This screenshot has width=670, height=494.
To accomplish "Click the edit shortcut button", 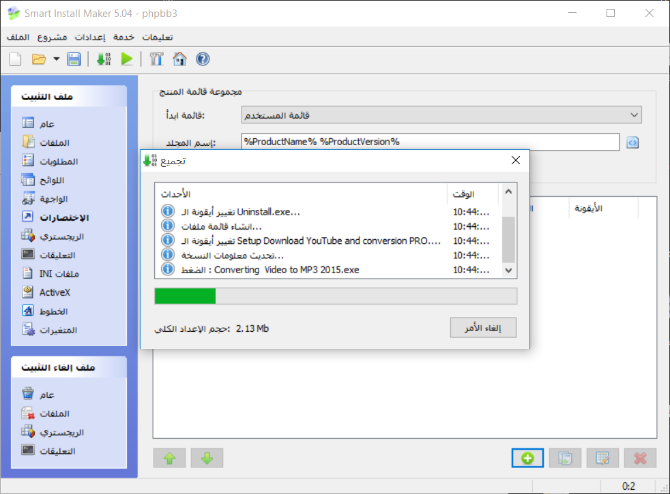I will point(602,458).
